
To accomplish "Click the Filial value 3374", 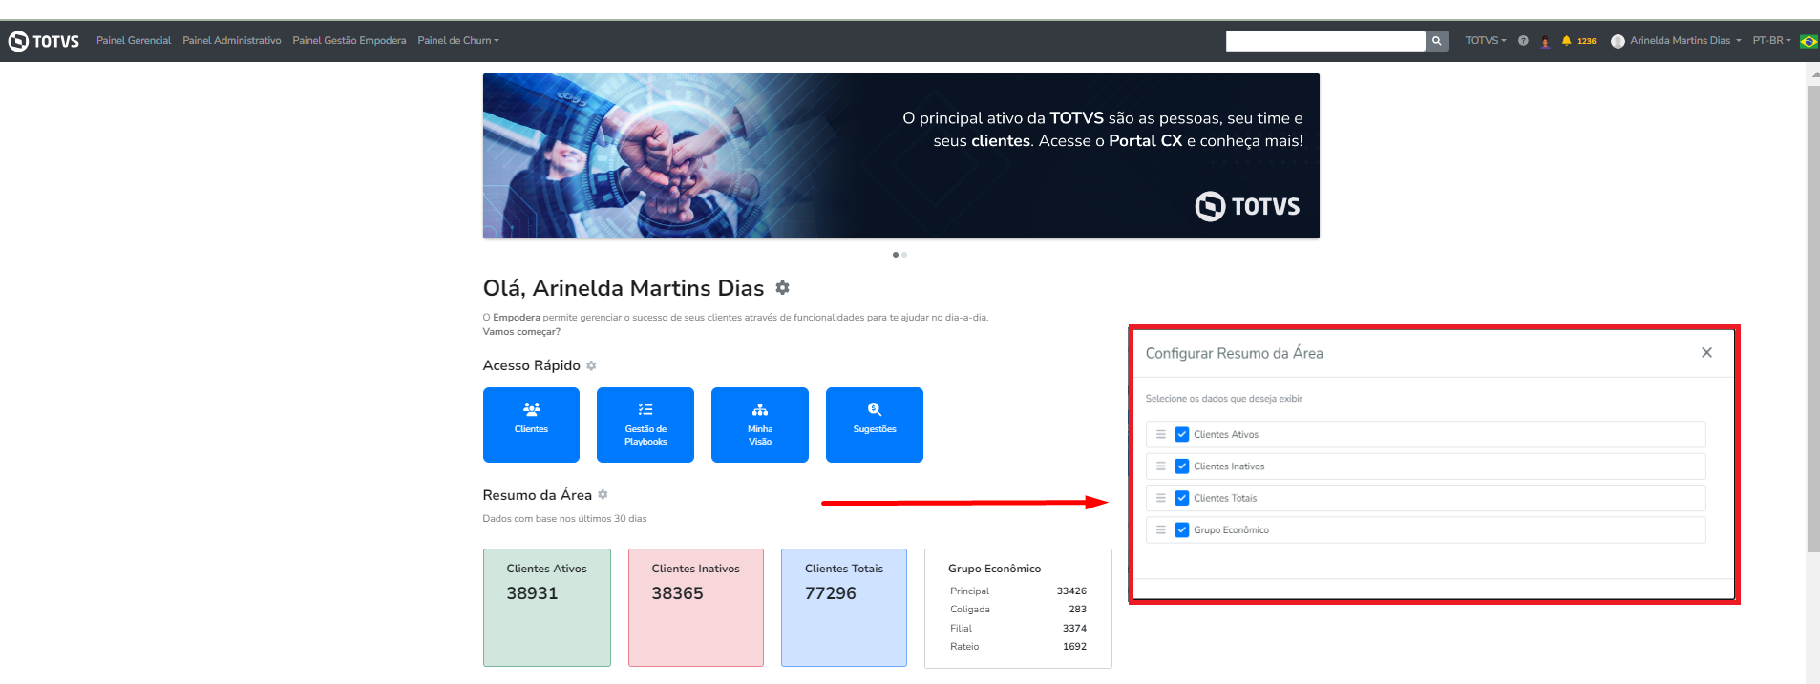I will (x=1074, y=629).
